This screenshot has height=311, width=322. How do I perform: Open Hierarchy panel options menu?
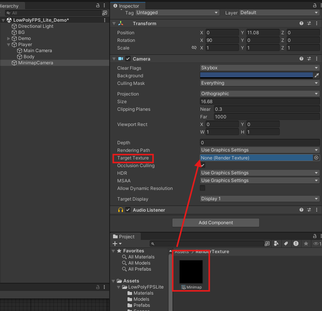[x=104, y=6]
